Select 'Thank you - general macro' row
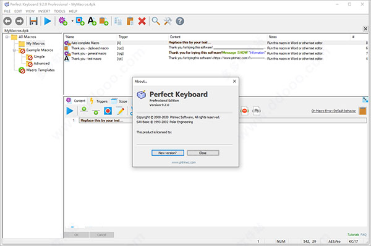This screenshot has height=246, width=371. click(x=216, y=53)
